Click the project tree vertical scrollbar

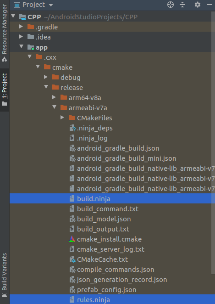(213, 136)
